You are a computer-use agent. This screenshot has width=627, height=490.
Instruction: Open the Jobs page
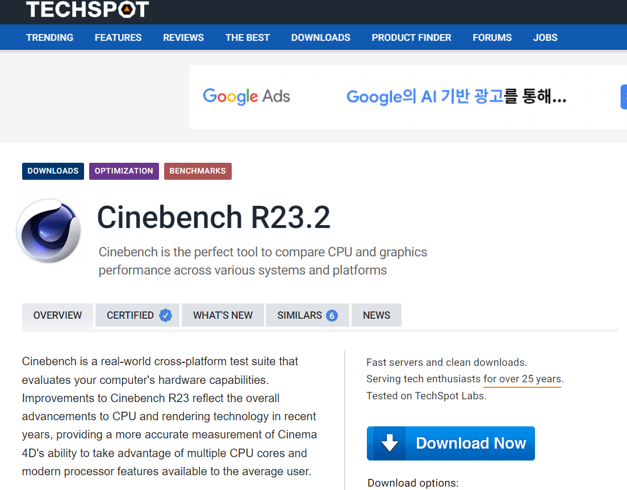click(545, 37)
